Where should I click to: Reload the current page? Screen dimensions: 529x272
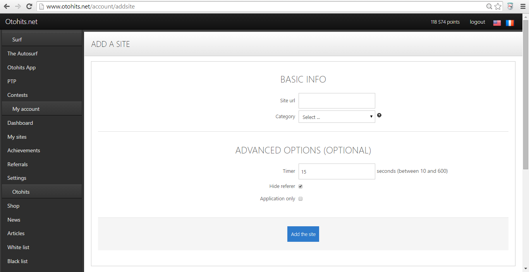[x=29, y=6]
